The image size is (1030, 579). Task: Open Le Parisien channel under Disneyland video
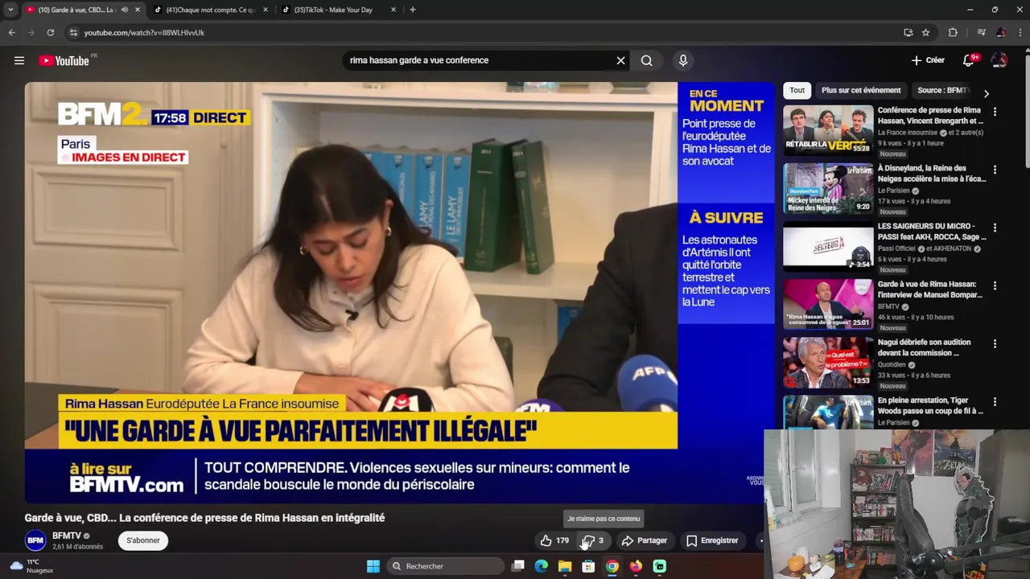click(x=893, y=191)
